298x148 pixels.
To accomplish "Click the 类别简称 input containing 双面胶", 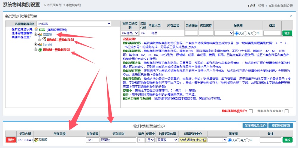I will pos(118,140).
